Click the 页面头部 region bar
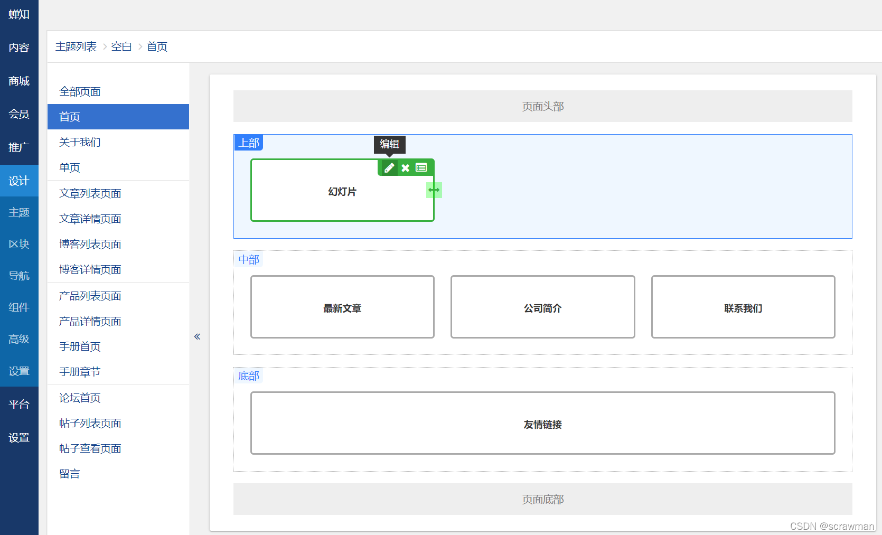 pyautogui.click(x=543, y=106)
